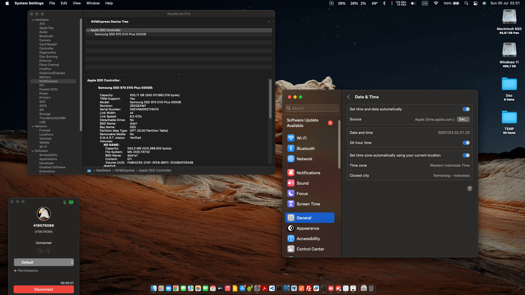Toggle 24-hour time switch
The image size is (525, 295).
coord(466,143)
